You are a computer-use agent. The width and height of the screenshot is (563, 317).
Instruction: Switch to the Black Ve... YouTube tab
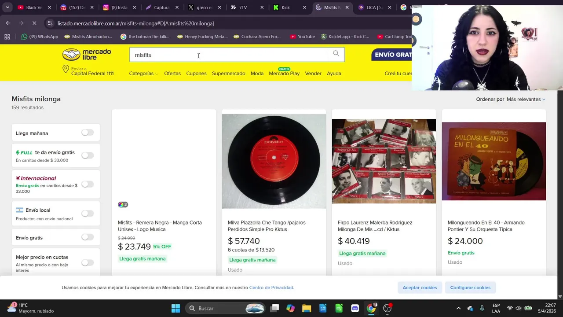coord(30,7)
